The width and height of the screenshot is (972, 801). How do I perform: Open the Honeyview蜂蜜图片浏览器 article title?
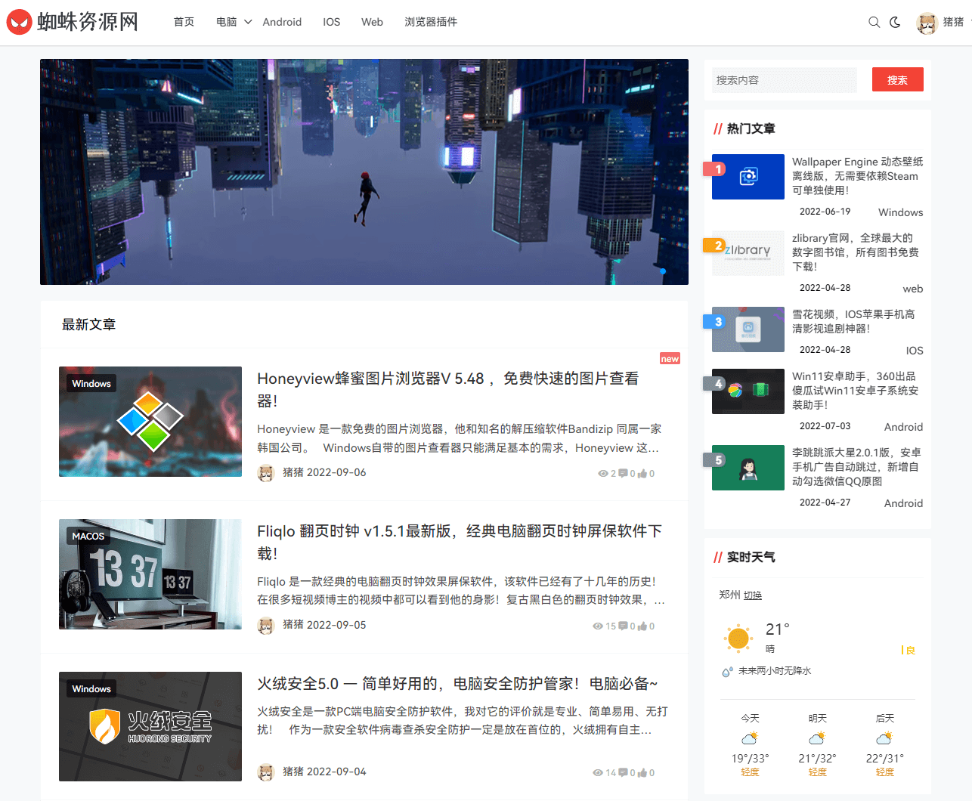pyautogui.click(x=448, y=389)
